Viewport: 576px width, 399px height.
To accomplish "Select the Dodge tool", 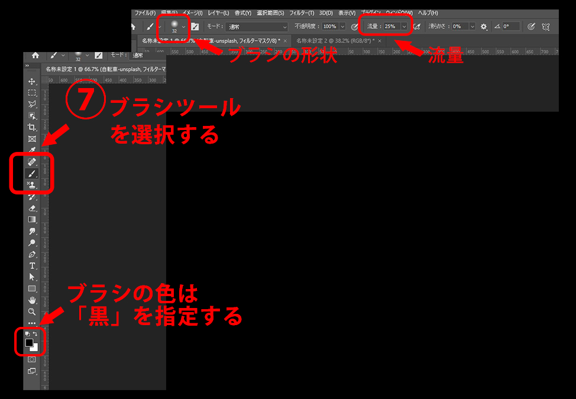I will (x=32, y=242).
